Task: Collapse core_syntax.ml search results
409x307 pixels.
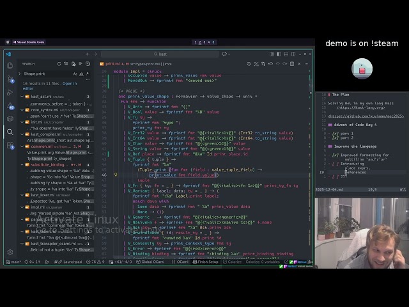Action: click(x=22, y=110)
